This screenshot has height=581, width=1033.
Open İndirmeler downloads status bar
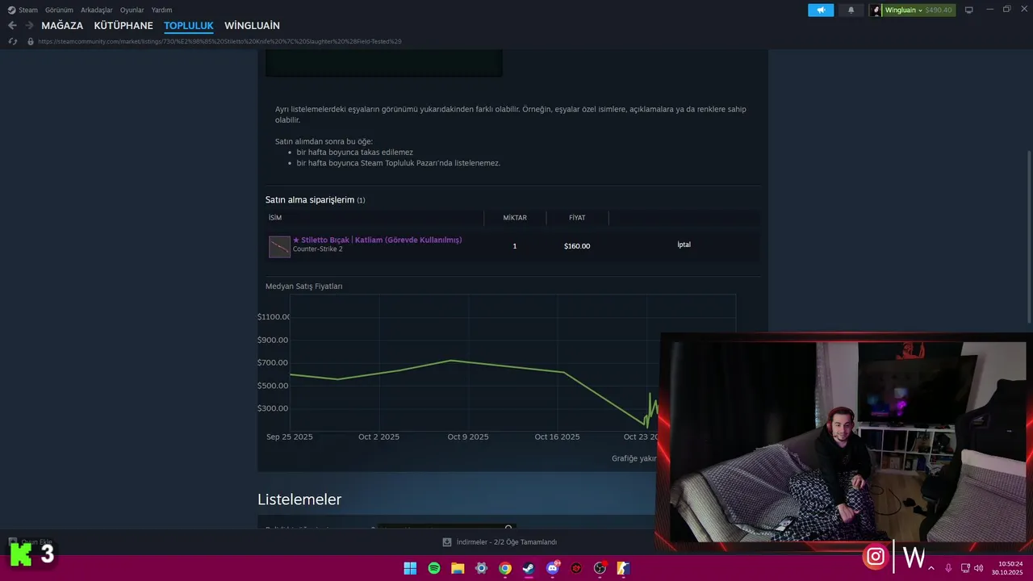pos(500,542)
